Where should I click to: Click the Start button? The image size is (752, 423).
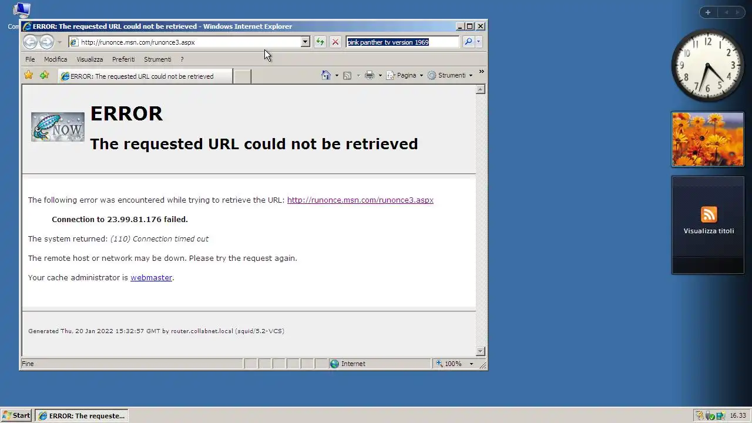16,415
